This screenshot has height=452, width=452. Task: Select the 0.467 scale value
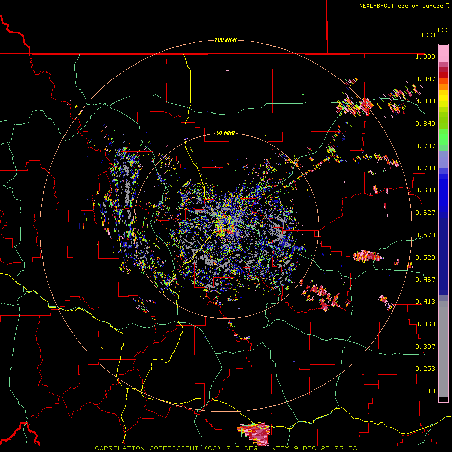425,280
